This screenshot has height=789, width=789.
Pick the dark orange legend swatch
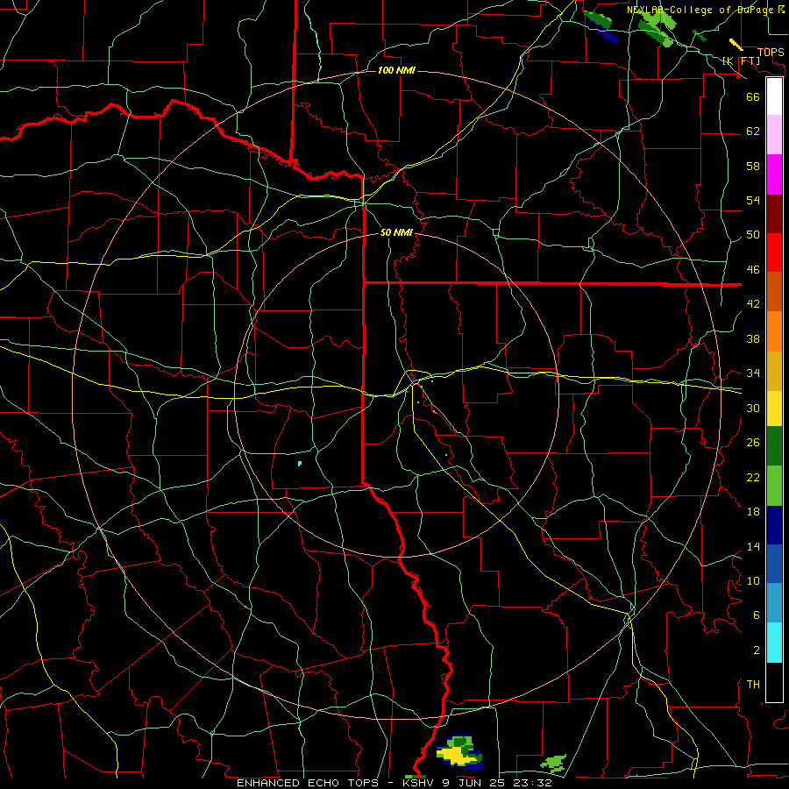pyautogui.click(x=774, y=292)
